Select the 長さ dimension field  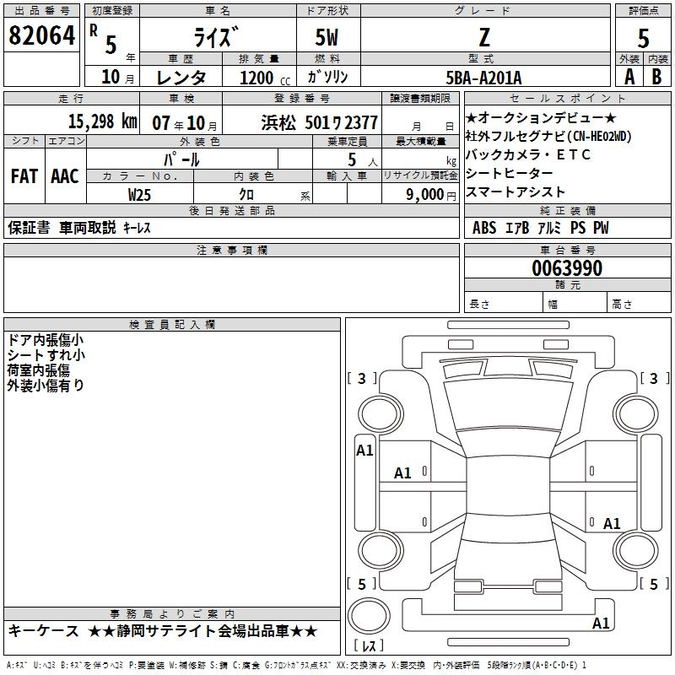point(504,302)
